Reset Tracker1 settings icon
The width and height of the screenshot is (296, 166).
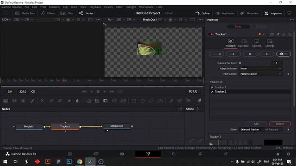tap(290, 34)
